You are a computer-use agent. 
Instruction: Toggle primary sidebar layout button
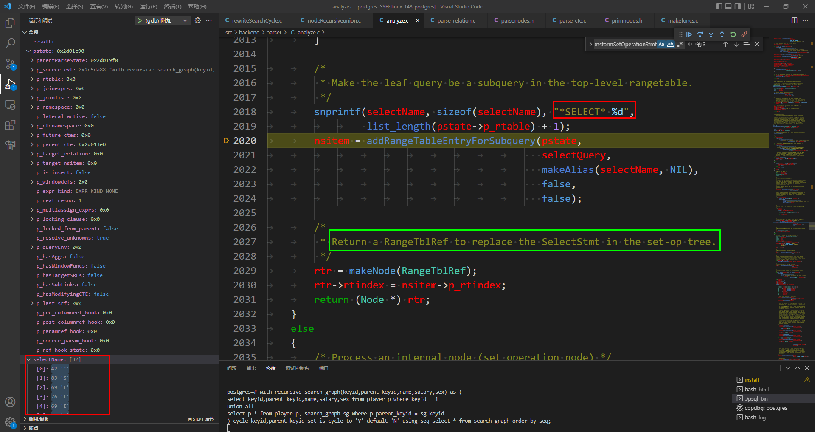pos(719,6)
